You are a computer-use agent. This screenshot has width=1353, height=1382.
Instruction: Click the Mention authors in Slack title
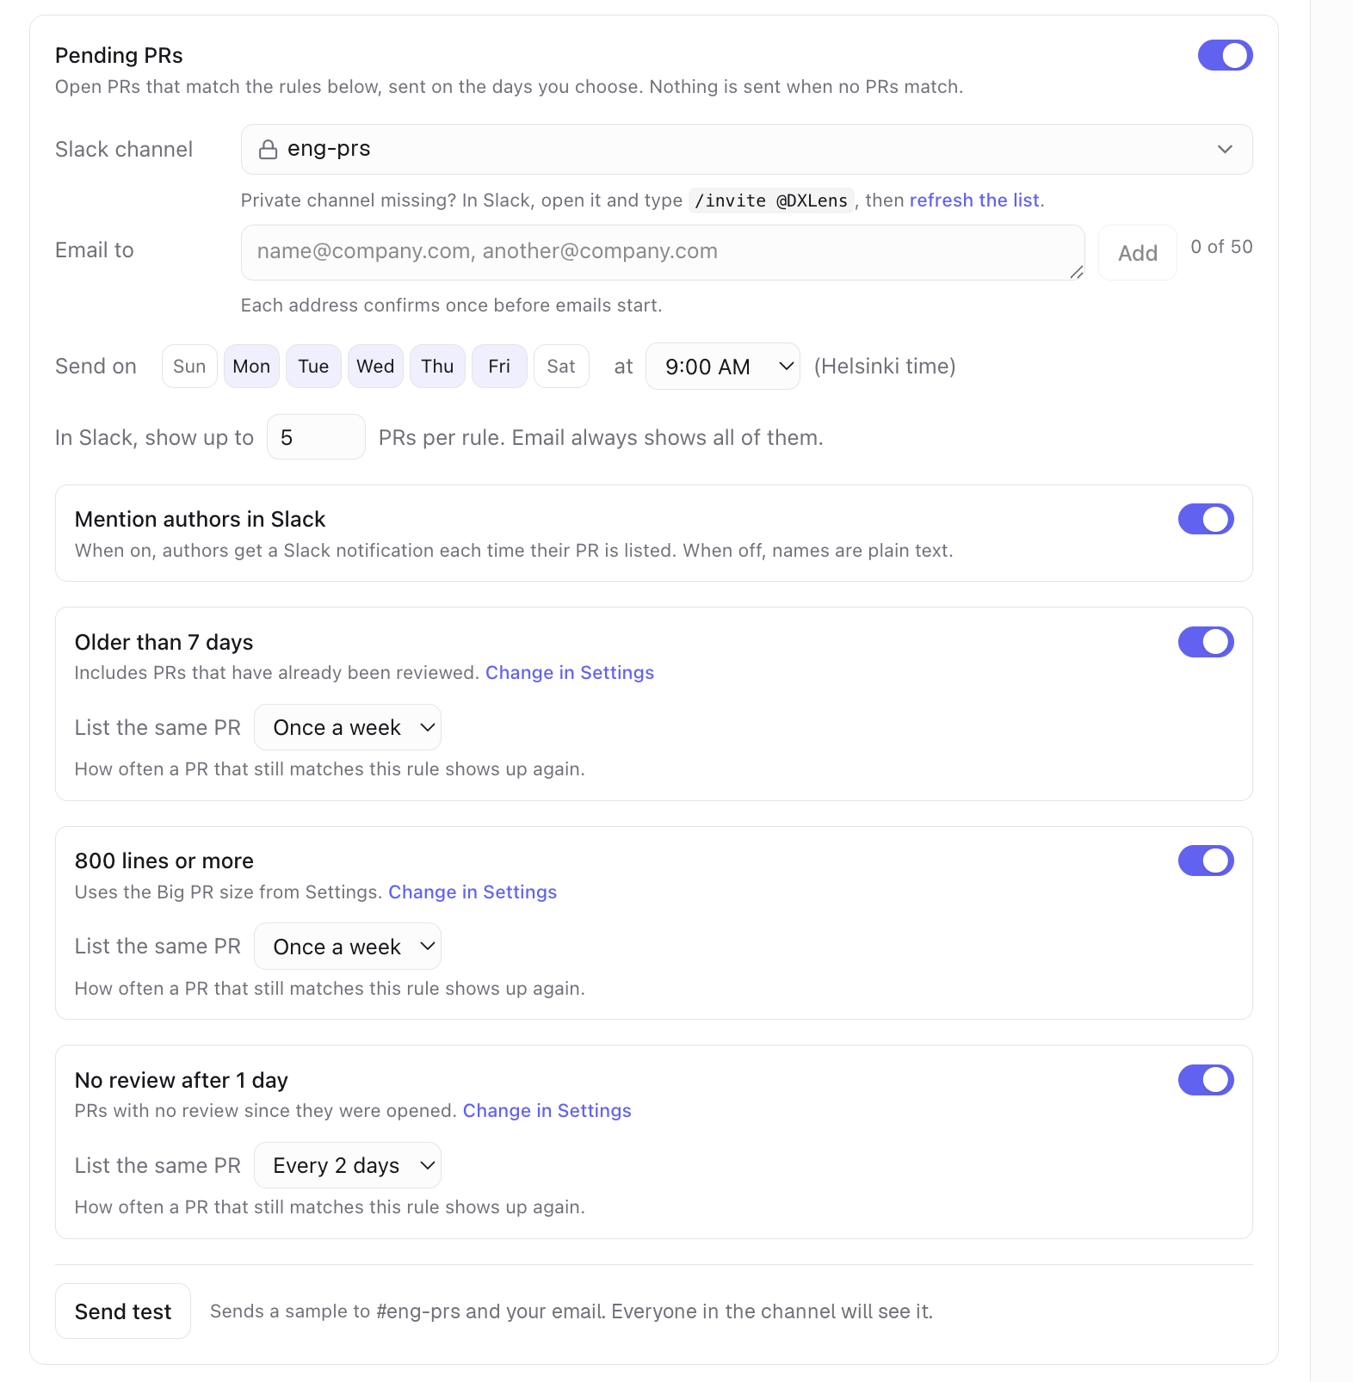(x=200, y=519)
